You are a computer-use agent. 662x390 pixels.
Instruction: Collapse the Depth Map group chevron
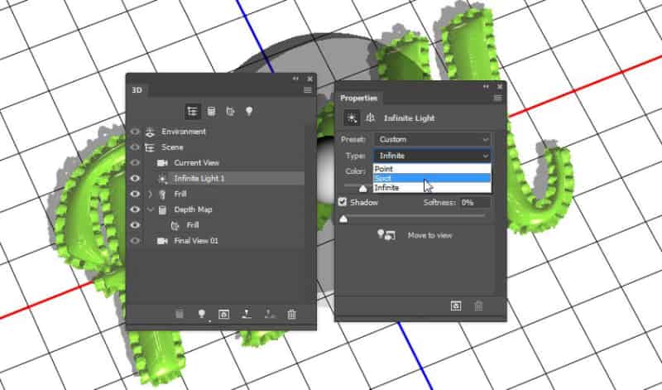151,209
